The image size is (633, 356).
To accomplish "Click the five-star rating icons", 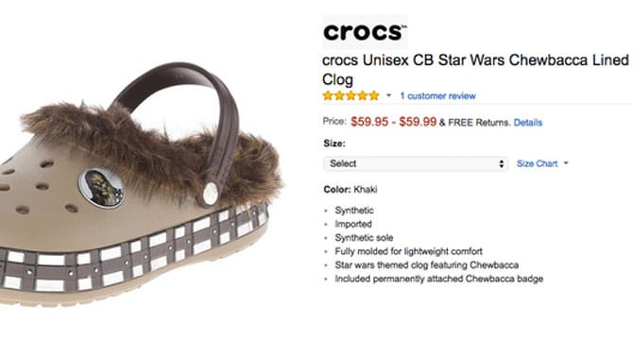I will coord(351,95).
